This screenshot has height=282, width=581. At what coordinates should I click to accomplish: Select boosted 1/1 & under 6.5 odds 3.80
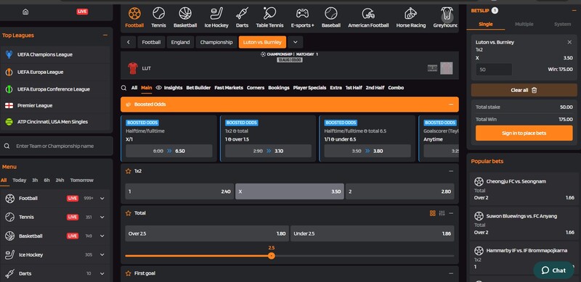pos(367,151)
